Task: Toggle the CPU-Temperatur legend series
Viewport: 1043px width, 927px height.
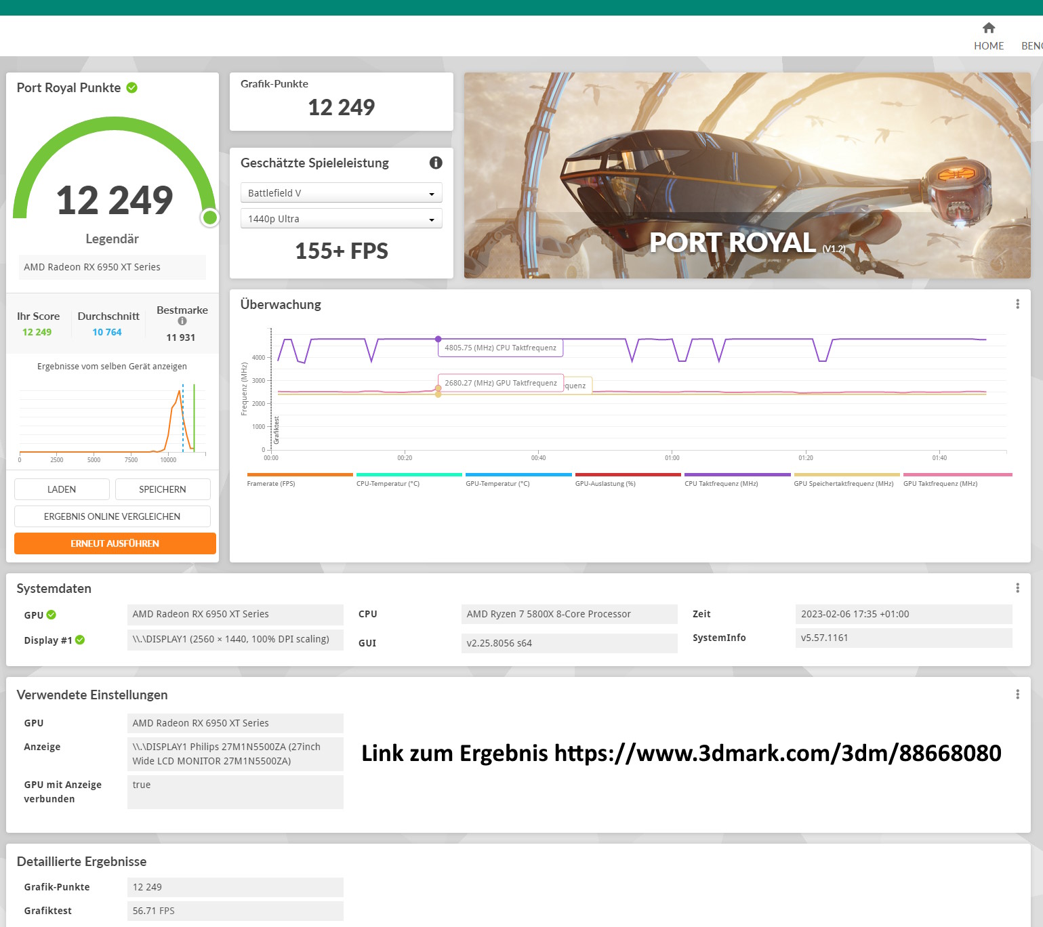Action: coord(409,480)
